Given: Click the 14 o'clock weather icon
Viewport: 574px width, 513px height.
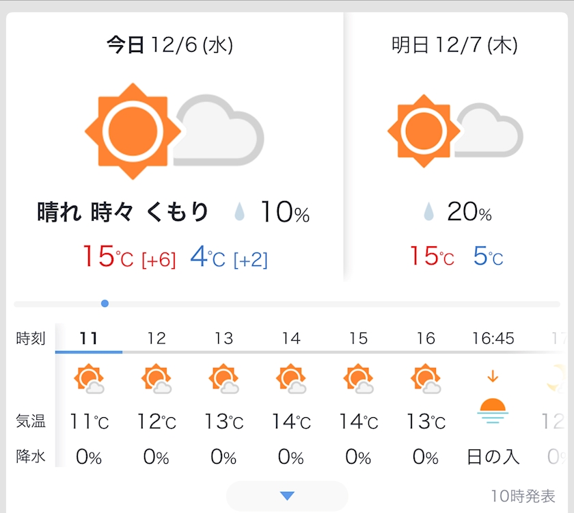Looking at the screenshot, I should 291,380.
